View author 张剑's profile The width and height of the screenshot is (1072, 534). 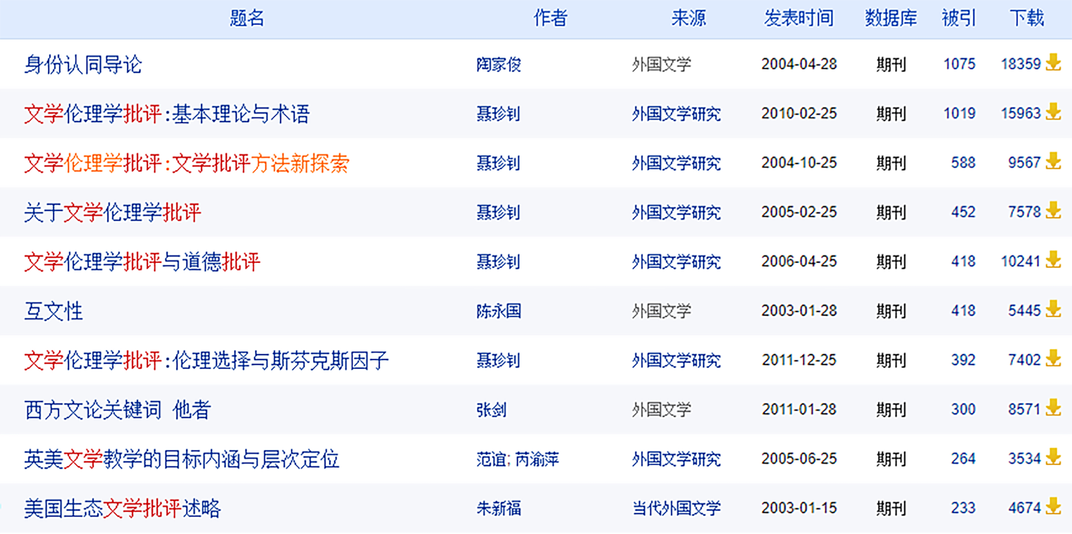[x=491, y=410]
